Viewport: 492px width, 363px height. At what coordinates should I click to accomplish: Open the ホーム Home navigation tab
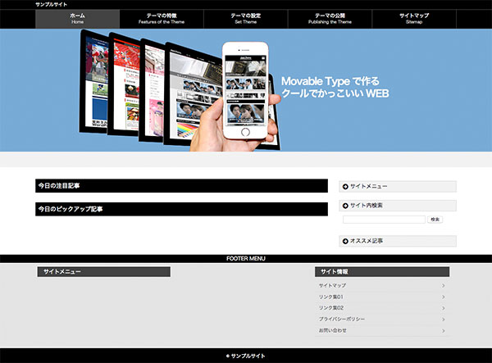(x=78, y=19)
